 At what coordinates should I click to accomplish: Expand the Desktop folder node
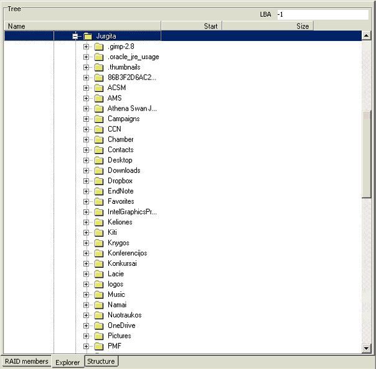86,160
